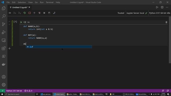The height and width of the screenshot is (96, 171).
Task: Move cell 7 down with arrow
Action: coord(9,25)
